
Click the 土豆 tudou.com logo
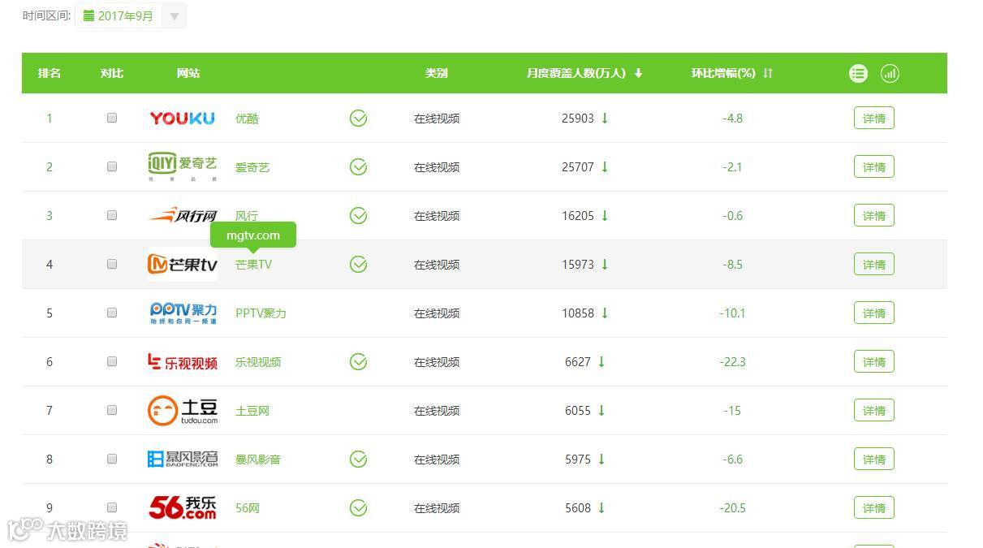[x=183, y=411]
